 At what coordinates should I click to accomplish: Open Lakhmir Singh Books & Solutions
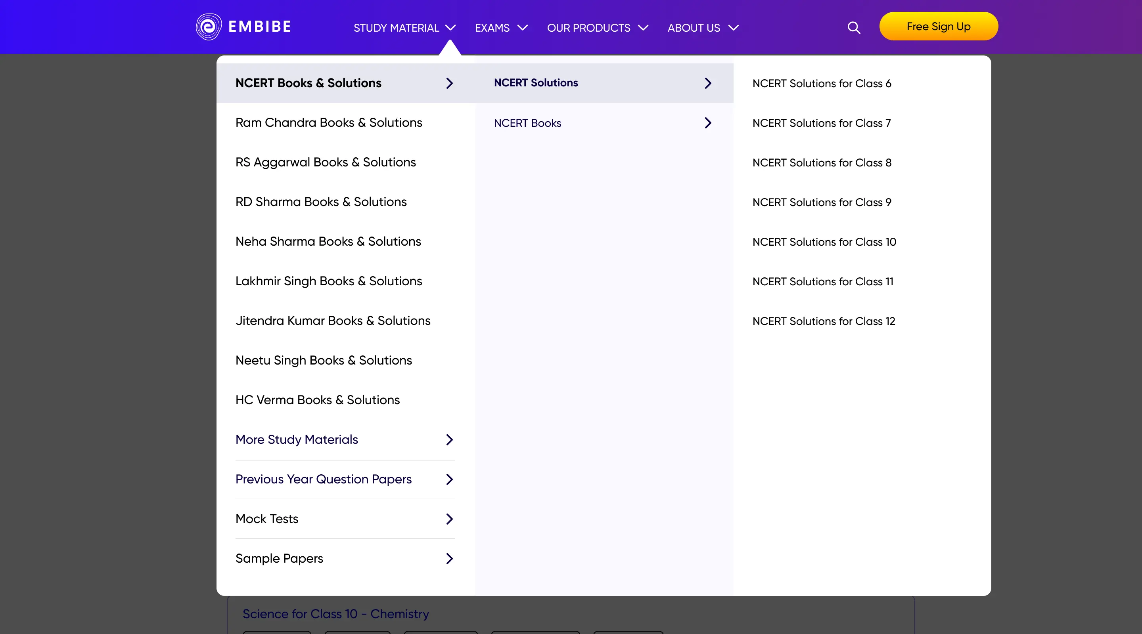click(x=328, y=281)
